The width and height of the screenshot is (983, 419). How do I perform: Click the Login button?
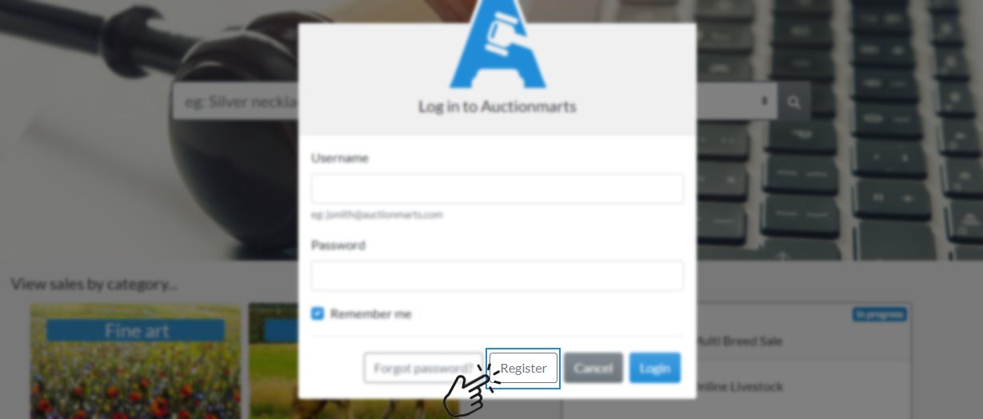click(654, 368)
